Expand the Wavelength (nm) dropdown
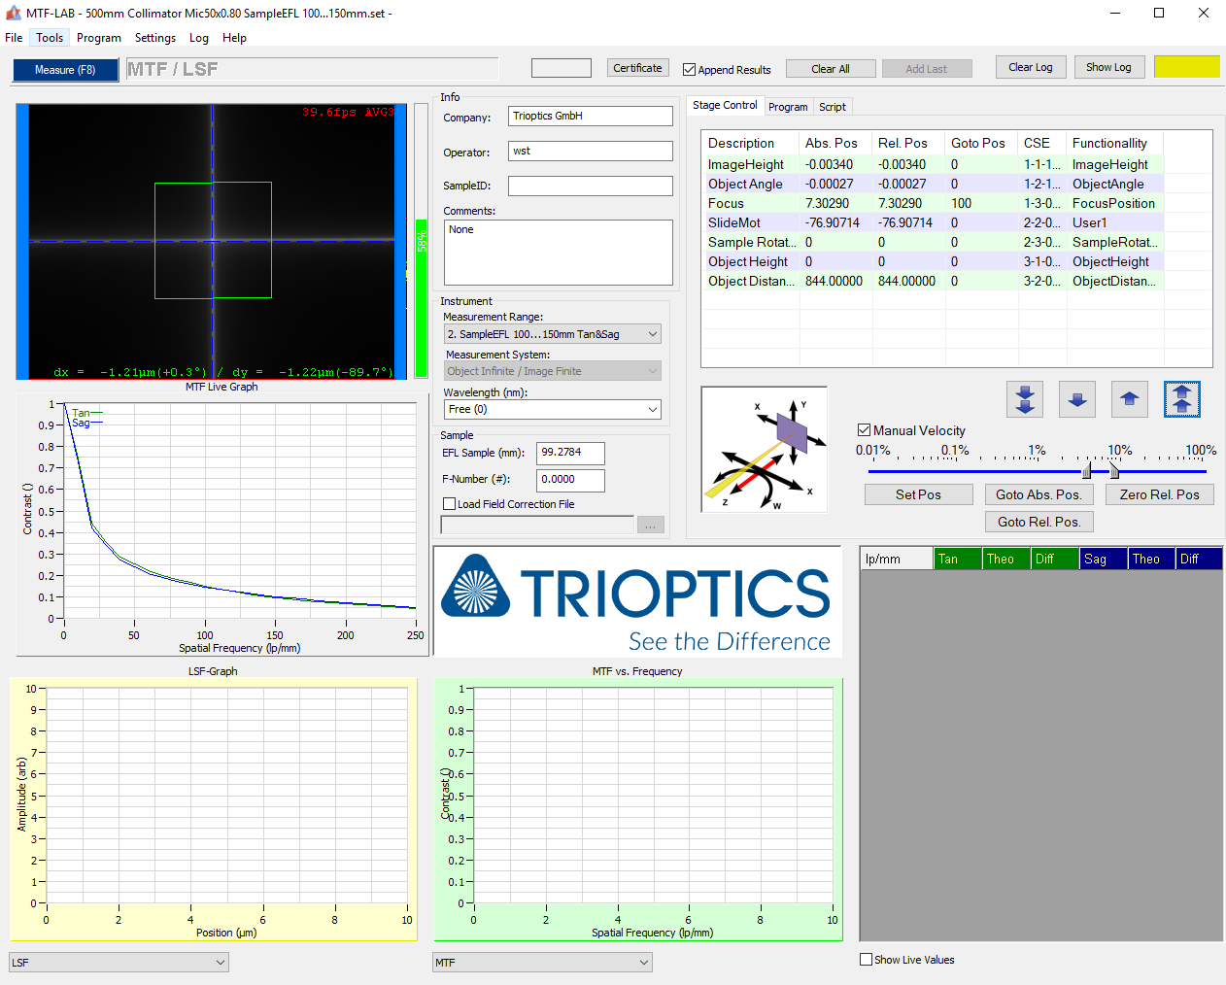The width and height of the screenshot is (1226, 985). click(x=552, y=410)
